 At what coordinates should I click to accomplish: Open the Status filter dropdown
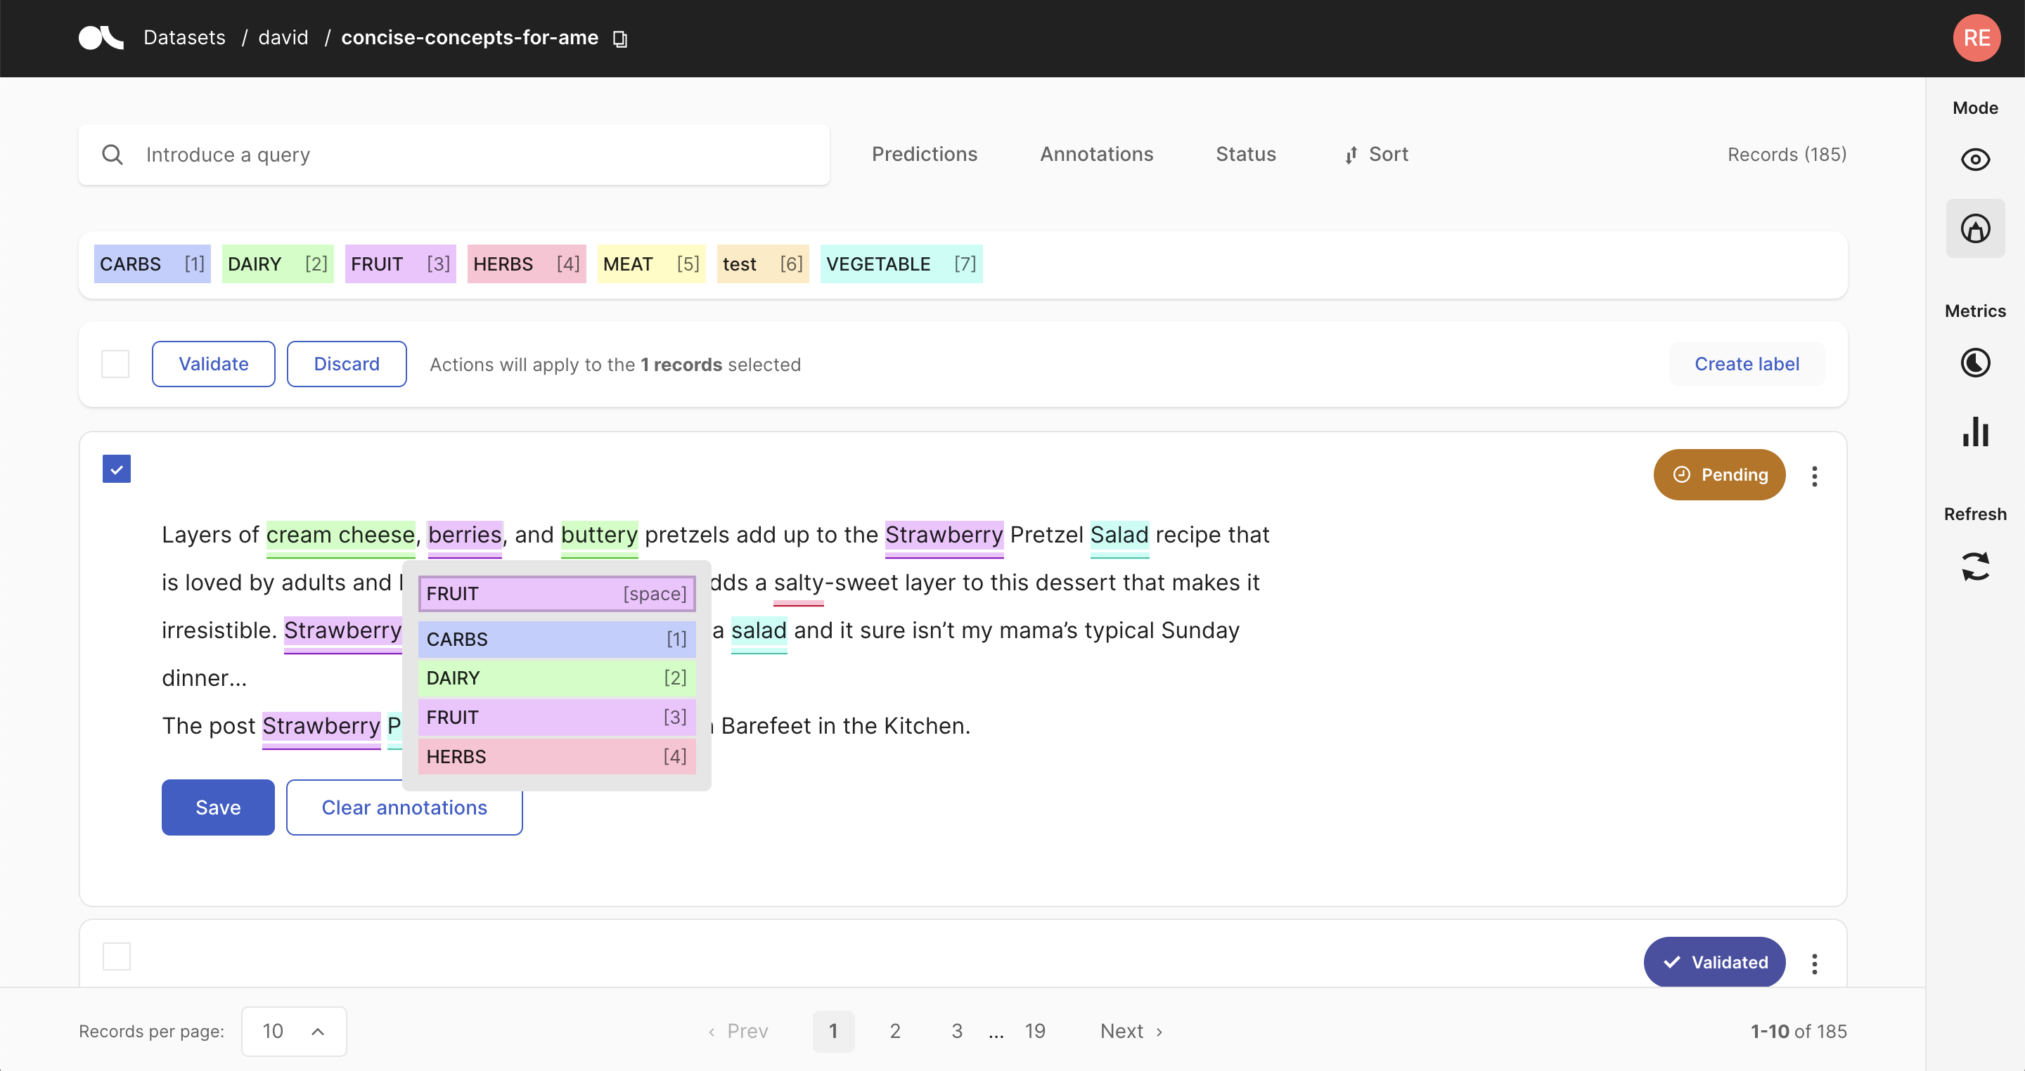point(1246,154)
